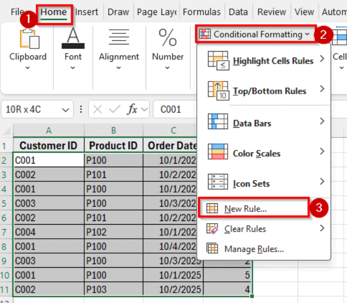Image resolution: width=347 pixels, height=303 pixels.
Task: Expand the Font group chevron
Action: (73, 68)
